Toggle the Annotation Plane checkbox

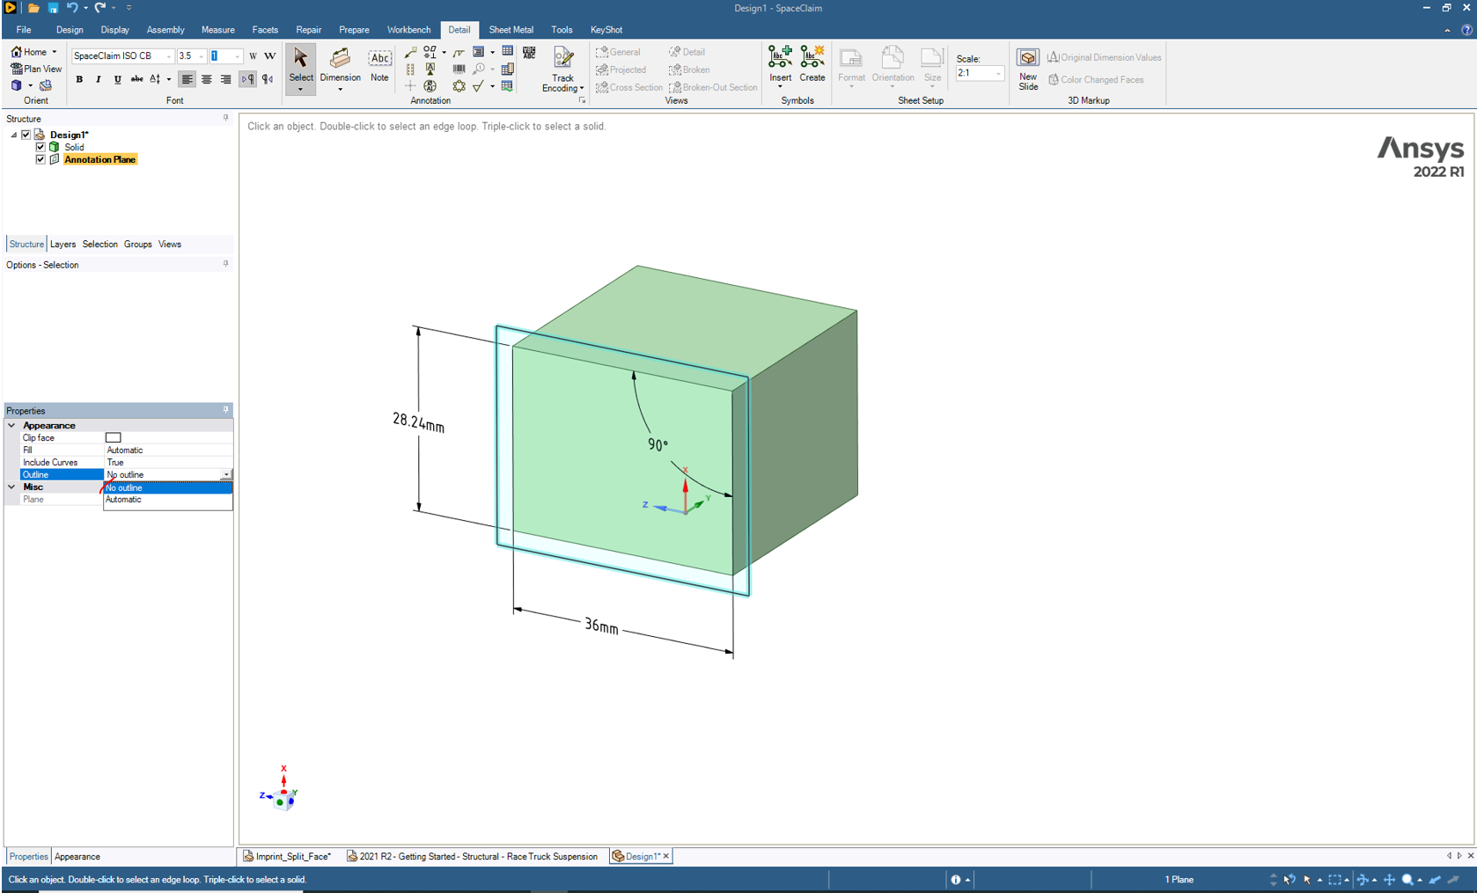pyautogui.click(x=40, y=159)
